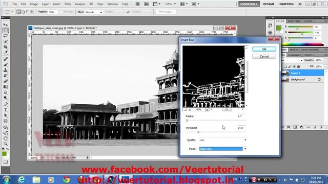Click the Add layer style fx icon
The image size is (328, 184).
(x=289, y=127)
